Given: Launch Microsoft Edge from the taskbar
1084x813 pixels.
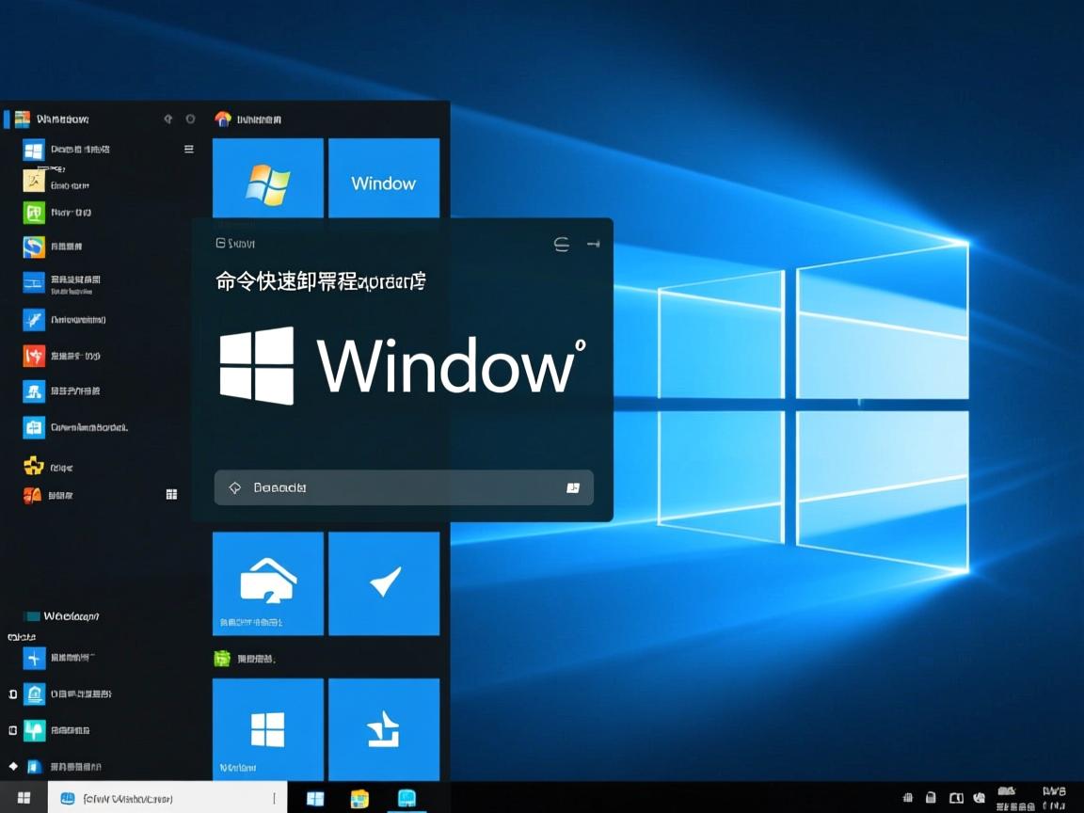Looking at the screenshot, I should point(406,798).
